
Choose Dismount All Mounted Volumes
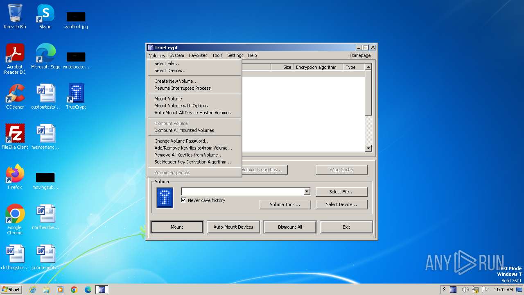point(194,130)
